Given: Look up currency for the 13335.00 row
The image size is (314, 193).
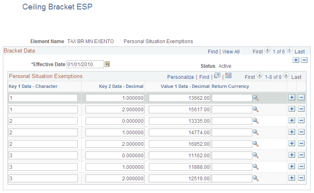Looking at the screenshot, I should pos(256,121).
